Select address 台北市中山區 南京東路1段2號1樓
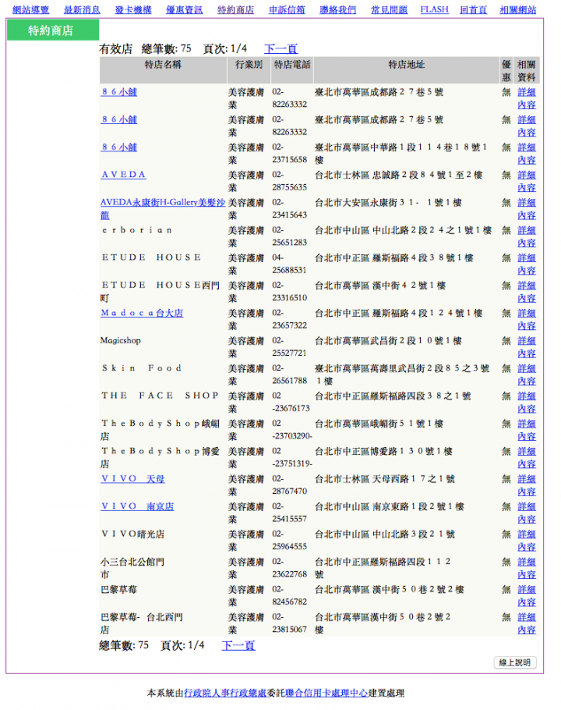This screenshot has width=561, height=710. coord(390,506)
